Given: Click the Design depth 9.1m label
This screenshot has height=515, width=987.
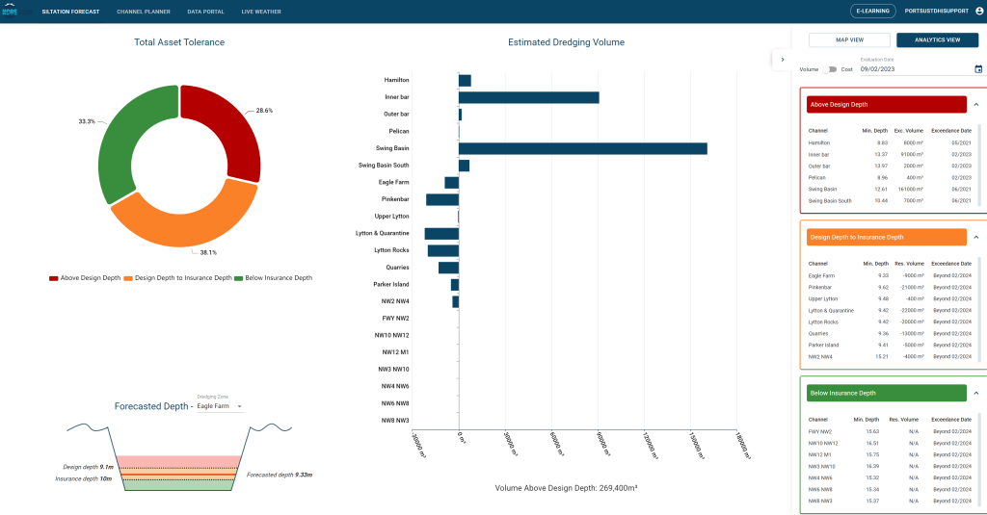Looking at the screenshot, I should [88, 467].
